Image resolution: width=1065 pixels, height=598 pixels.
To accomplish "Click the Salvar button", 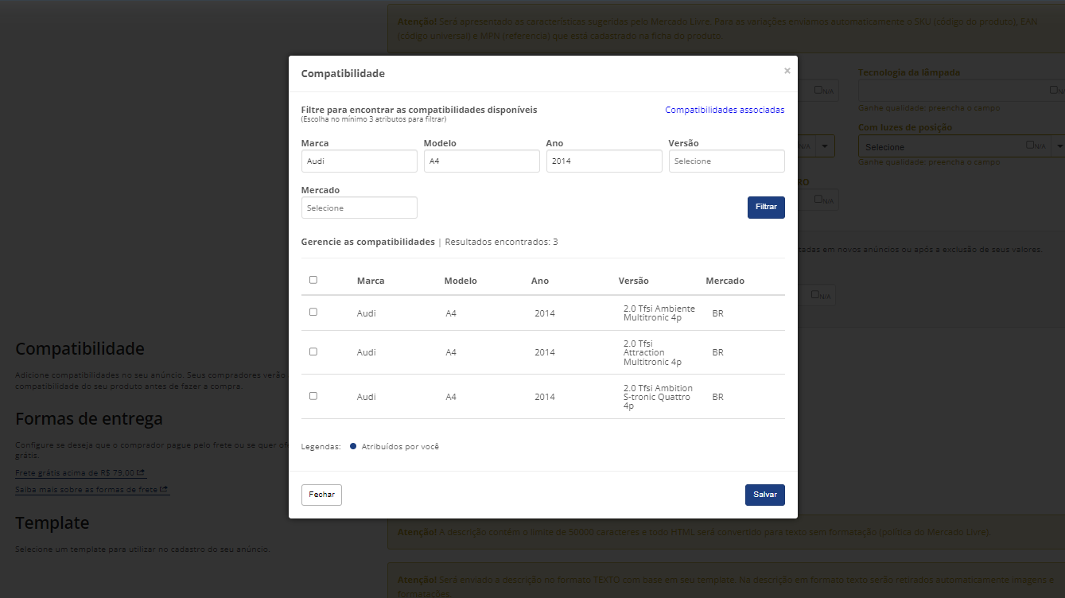I will point(765,495).
